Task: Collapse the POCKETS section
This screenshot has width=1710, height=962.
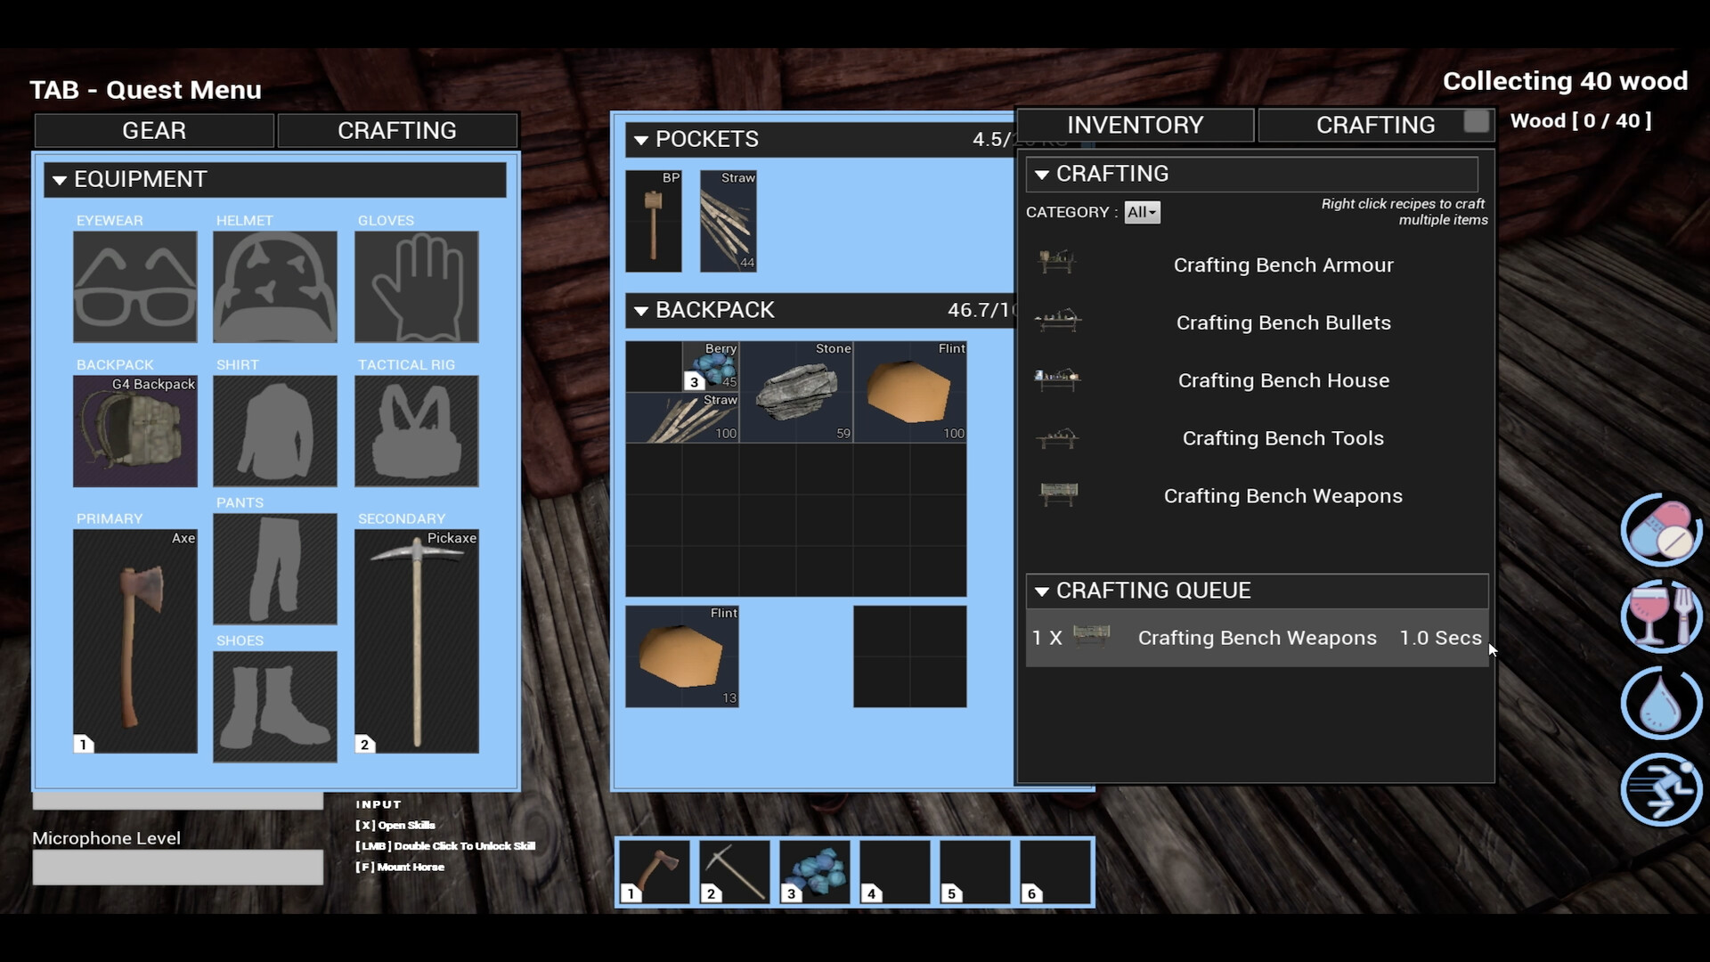Action: point(643,140)
